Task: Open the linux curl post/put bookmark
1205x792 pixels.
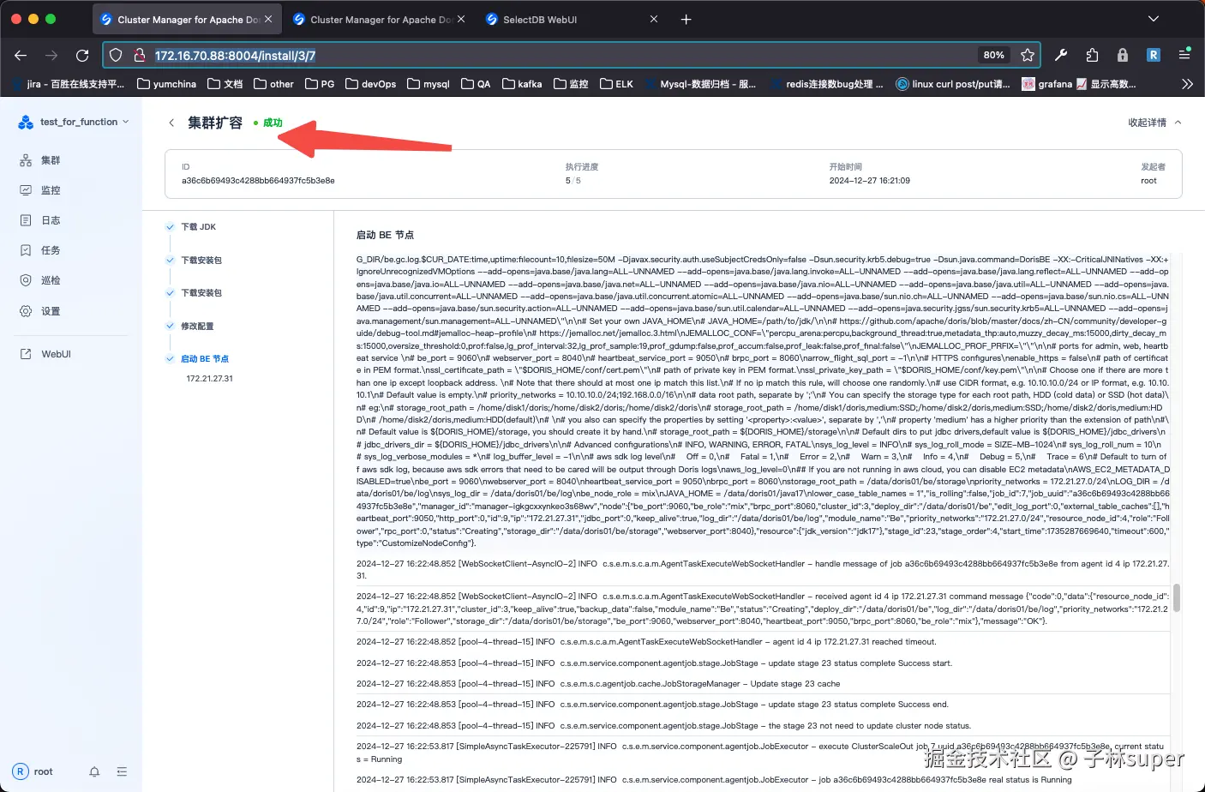Action: click(953, 84)
